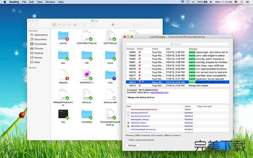253x158 pixels.
Task: Click the Refresh button in Log Messages
Action: (132, 145)
